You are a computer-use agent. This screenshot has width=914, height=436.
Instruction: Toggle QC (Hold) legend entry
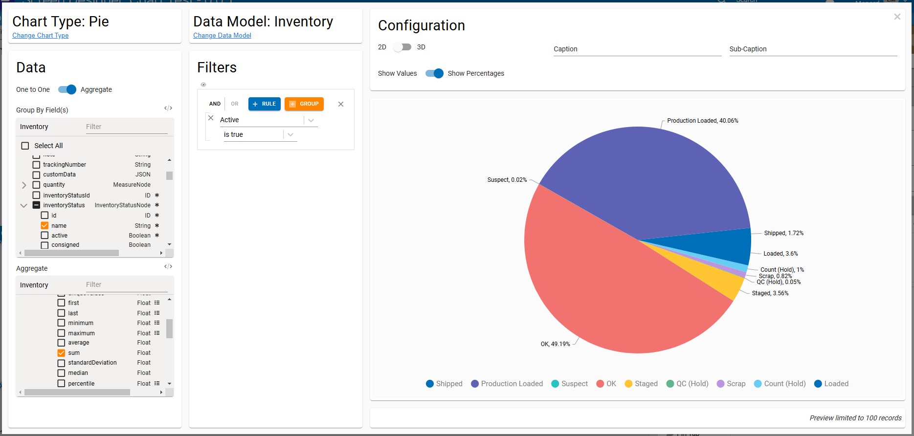687,384
